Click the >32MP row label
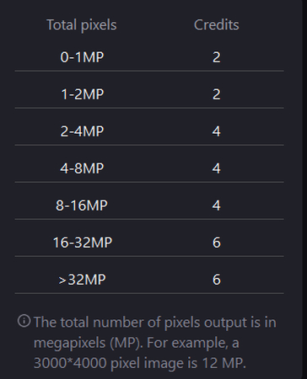The height and width of the screenshot is (379, 307). click(82, 280)
